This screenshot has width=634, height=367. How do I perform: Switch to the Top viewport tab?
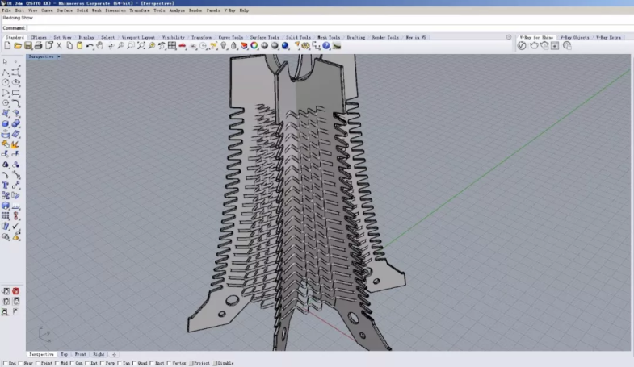click(x=65, y=354)
